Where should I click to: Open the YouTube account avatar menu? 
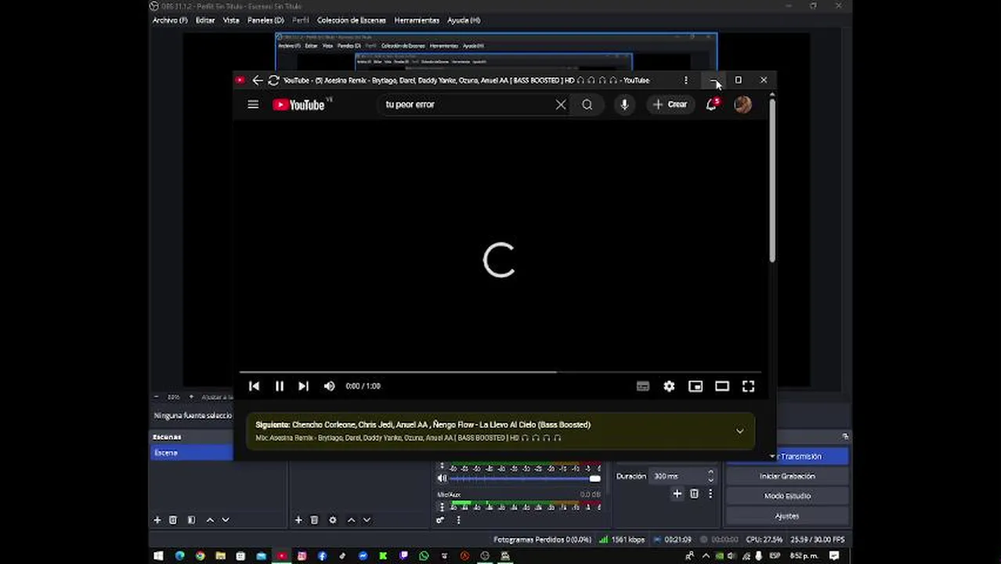pyautogui.click(x=743, y=104)
